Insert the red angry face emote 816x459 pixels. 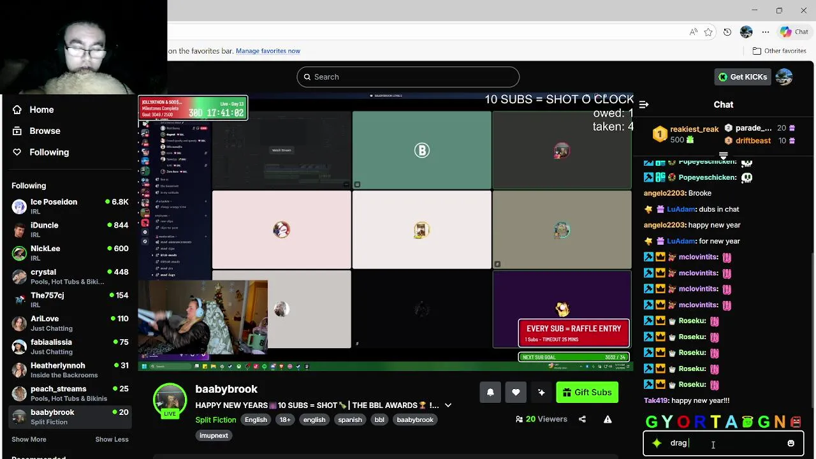click(795, 421)
